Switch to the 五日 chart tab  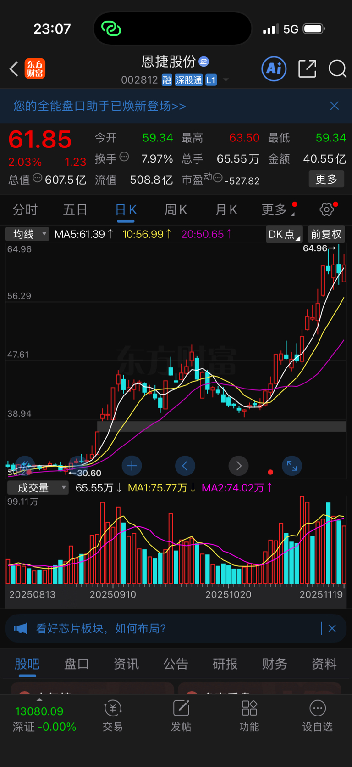pos(75,210)
